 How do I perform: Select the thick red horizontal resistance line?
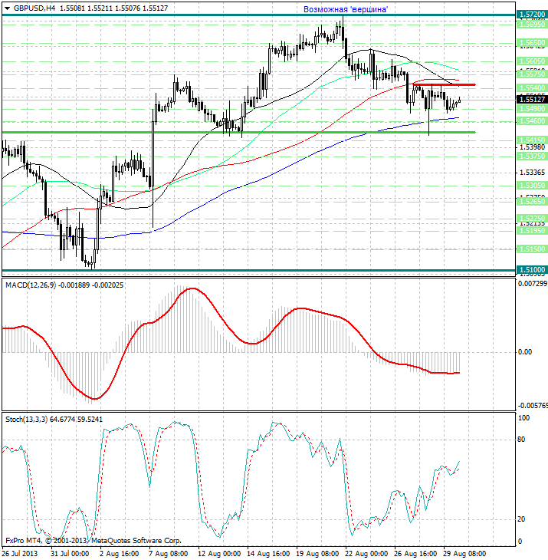445,84
